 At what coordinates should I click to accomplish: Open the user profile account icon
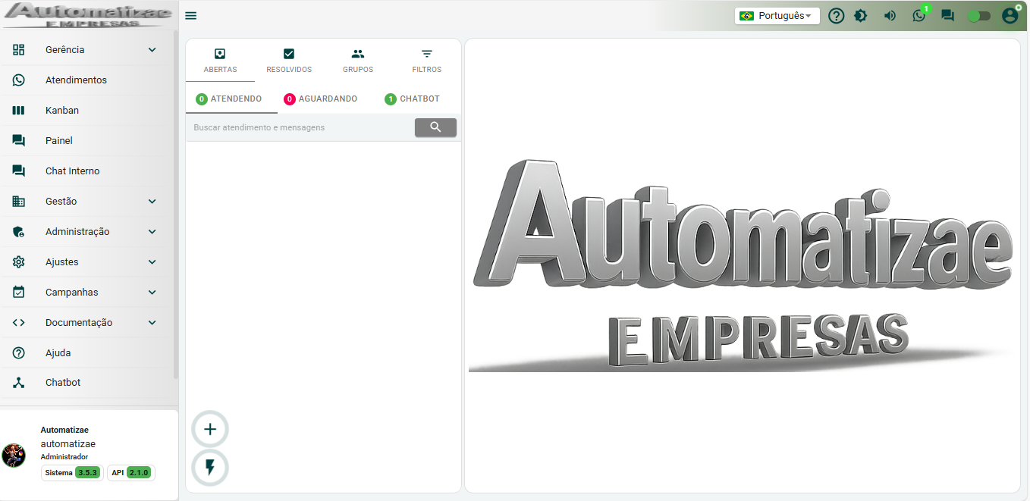click(x=1010, y=15)
